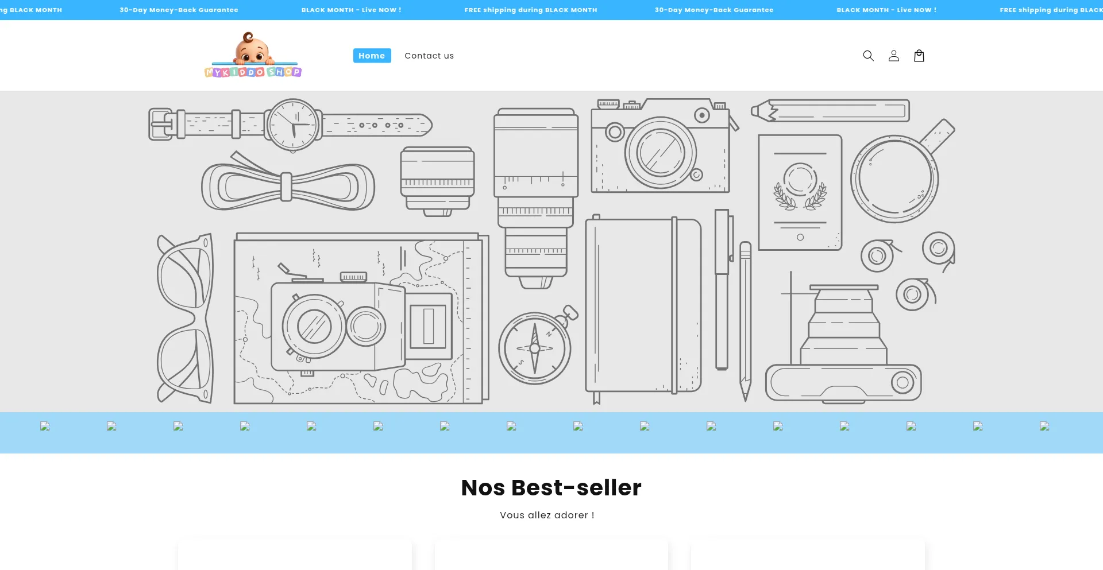Select the compass illustration in banner
The width and height of the screenshot is (1103, 570).
pos(535,347)
